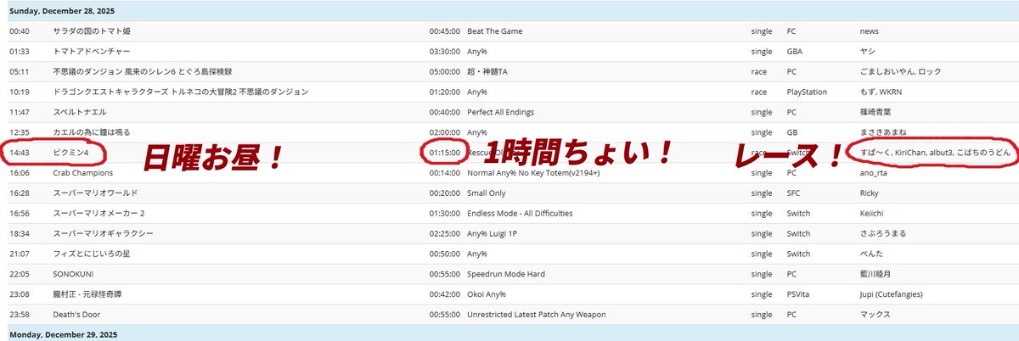Click the 02:25:00 estimate cell
1019x341 pixels.
(x=444, y=233)
